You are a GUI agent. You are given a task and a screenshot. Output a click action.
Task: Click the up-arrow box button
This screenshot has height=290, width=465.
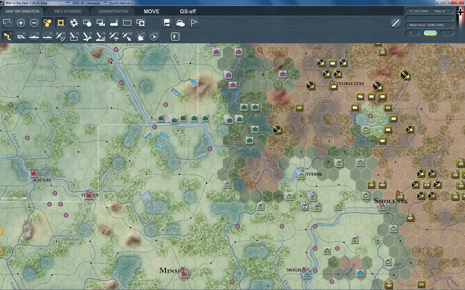(175, 36)
